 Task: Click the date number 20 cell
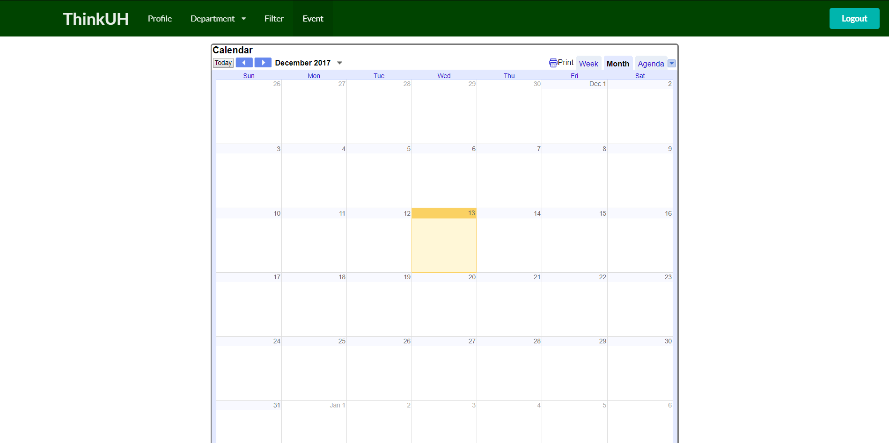(x=472, y=277)
